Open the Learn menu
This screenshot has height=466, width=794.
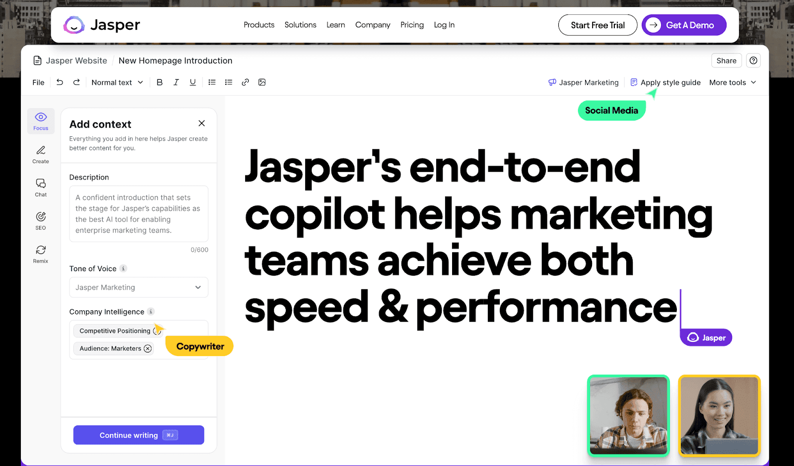[335, 25]
